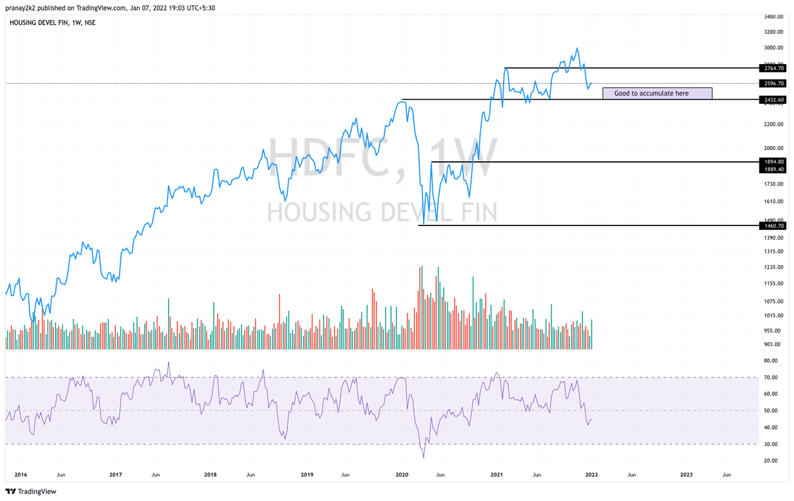
Task: Select the 'Good to accumulate here' annotation box
Action: pyautogui.click(x=657, y=93)
